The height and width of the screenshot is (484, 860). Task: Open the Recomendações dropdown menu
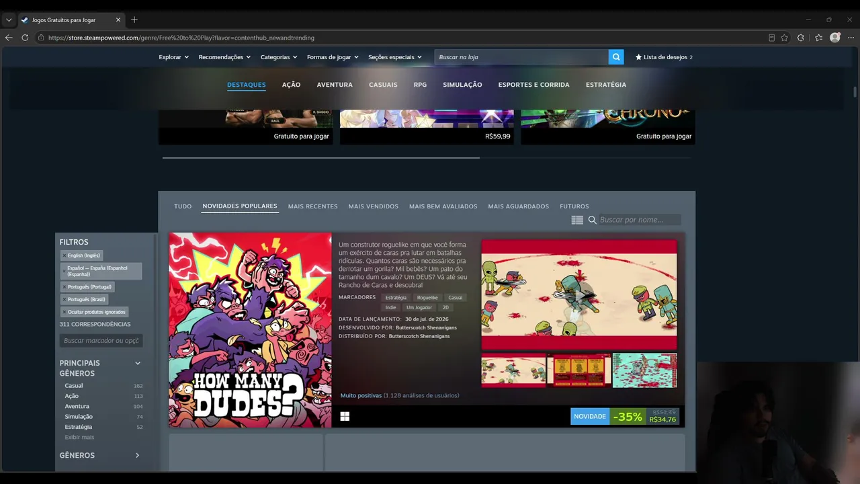pyautogui.click(x=224, y=57)
